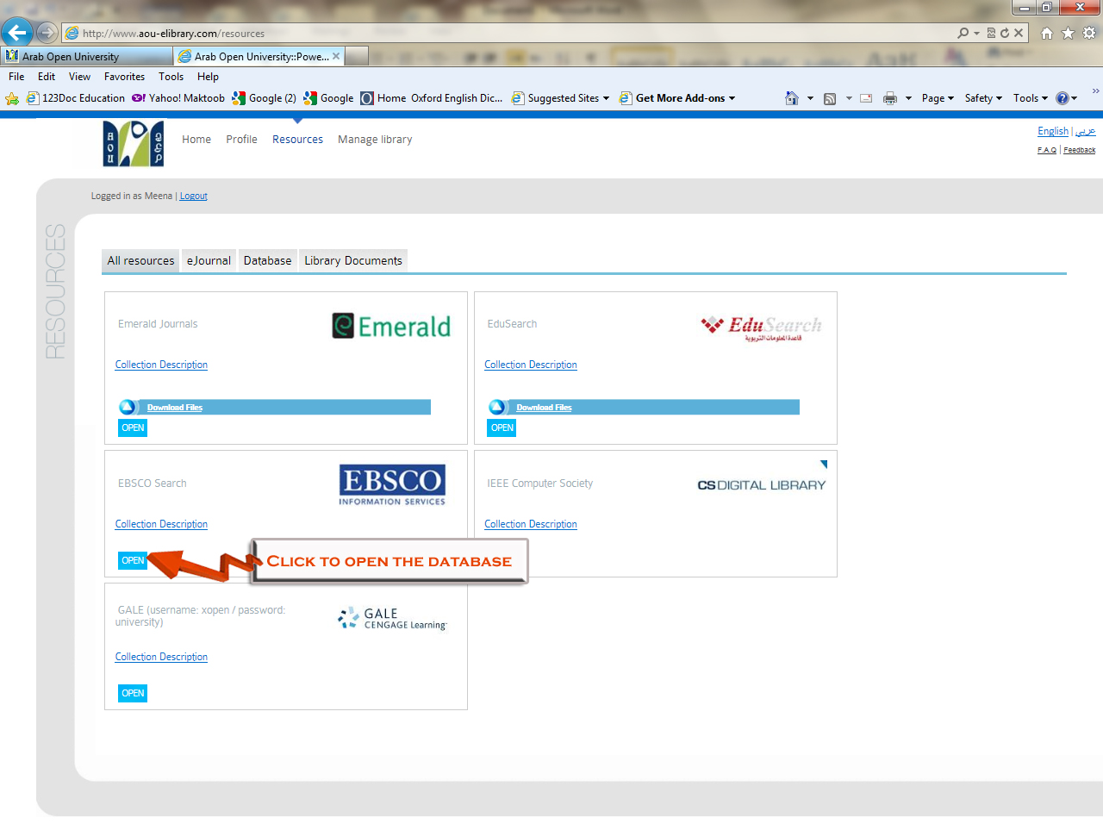This screenshot has height=830, width=1103.
Task: Click the compatibility view icon in address bar
Action: click(x=991, y=33)
